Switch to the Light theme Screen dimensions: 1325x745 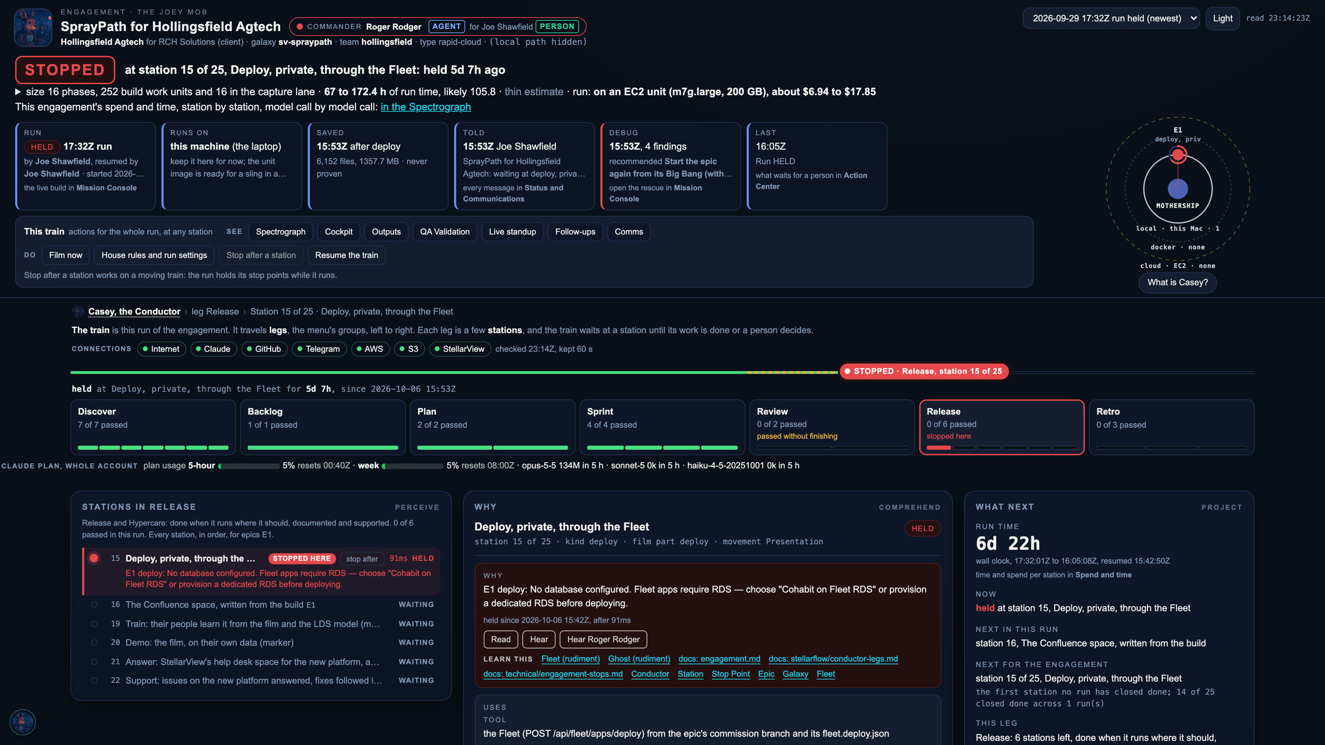click(1223, 18)
